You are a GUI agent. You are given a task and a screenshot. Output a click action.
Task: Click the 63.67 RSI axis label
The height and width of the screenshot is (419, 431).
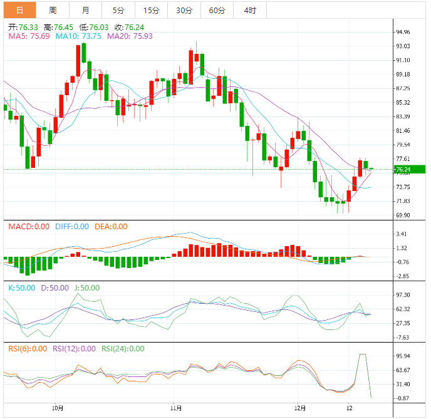click(403, 370)
